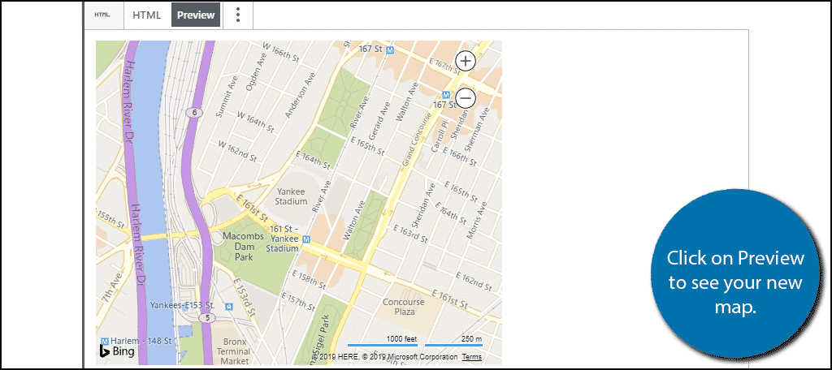Click the upper 167 St subway icon
The height and width of the screenshot is (370, 832).
[x=390, y=49]
